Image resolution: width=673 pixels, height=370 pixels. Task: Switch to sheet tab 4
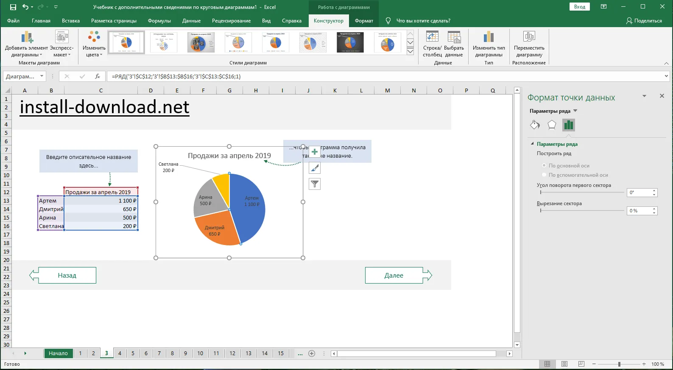[120, 353]
